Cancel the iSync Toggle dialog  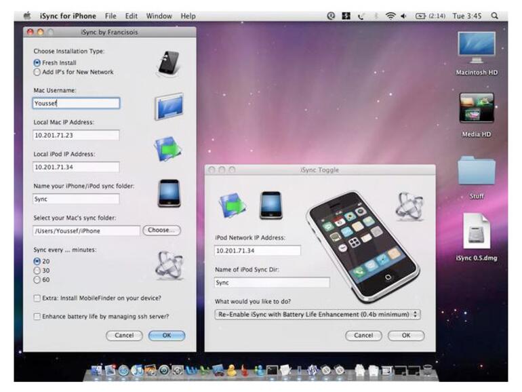tap(363, 336)
